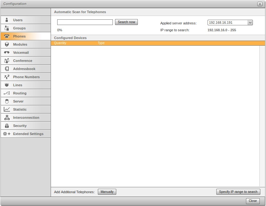Go to the Groups section
266x206 pixels.
coord(26,28)
